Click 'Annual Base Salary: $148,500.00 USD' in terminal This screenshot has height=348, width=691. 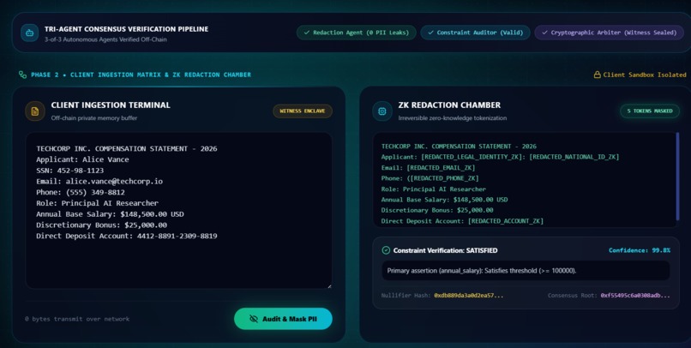point(110,214)
